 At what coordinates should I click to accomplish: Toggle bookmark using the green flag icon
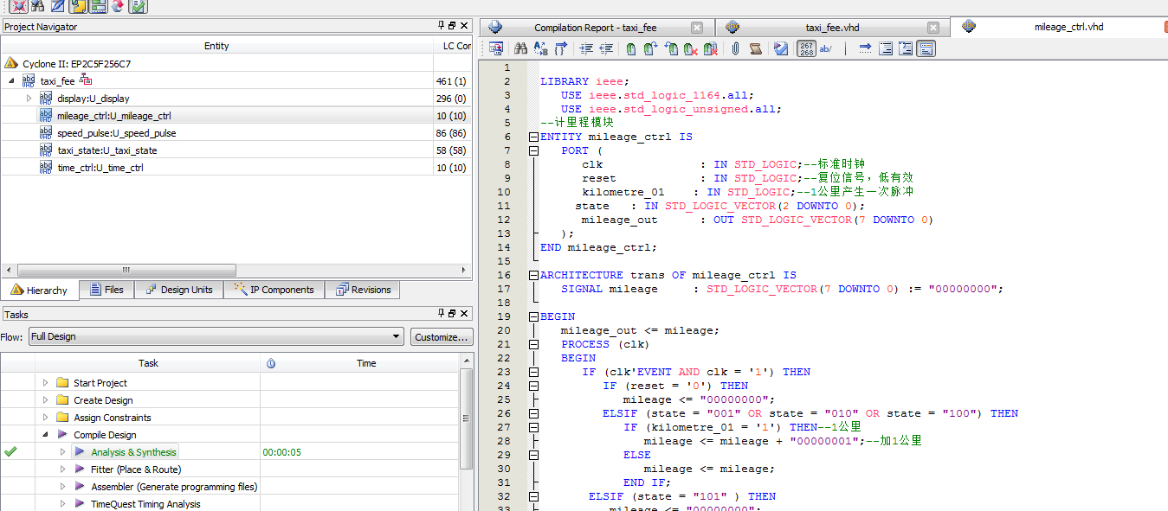pos(631,49)
